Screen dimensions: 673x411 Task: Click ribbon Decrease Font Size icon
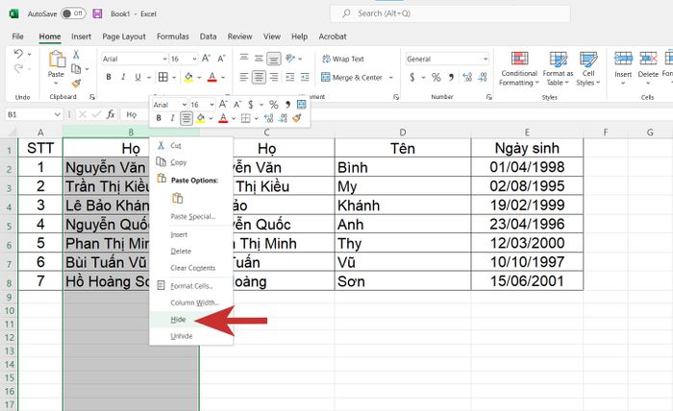click(x=221, y=59)
